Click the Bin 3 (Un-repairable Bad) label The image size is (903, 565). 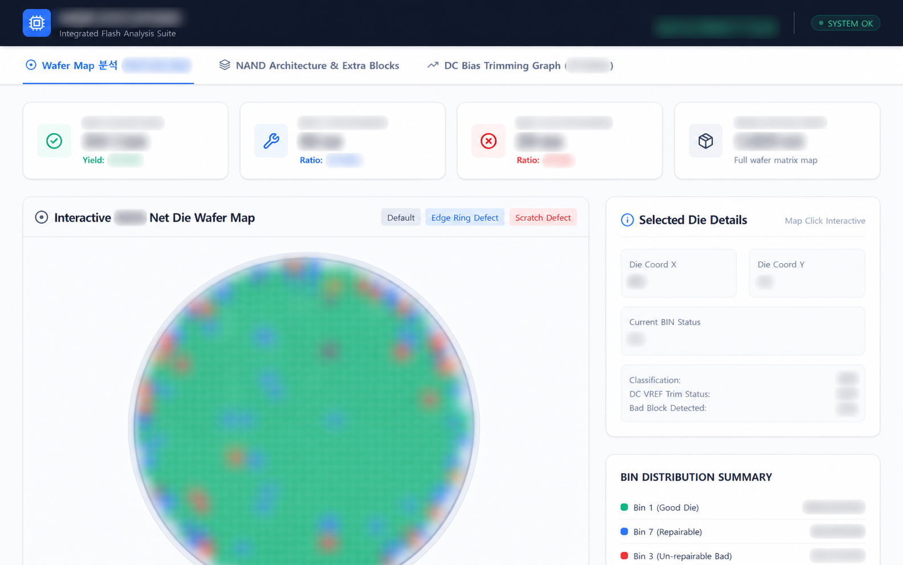tap(683, 556)
